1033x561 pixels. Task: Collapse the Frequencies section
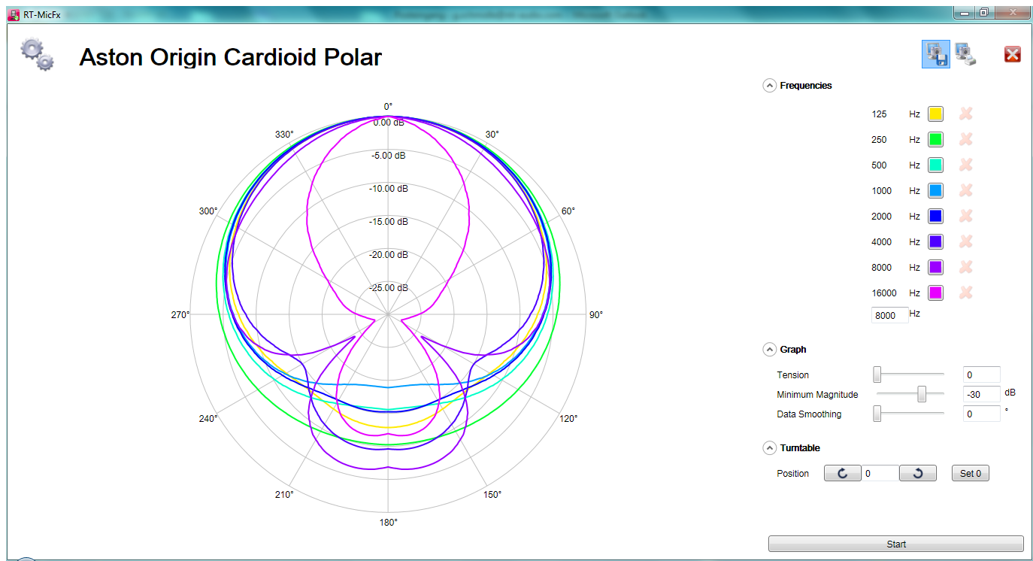tap(769, 86)
